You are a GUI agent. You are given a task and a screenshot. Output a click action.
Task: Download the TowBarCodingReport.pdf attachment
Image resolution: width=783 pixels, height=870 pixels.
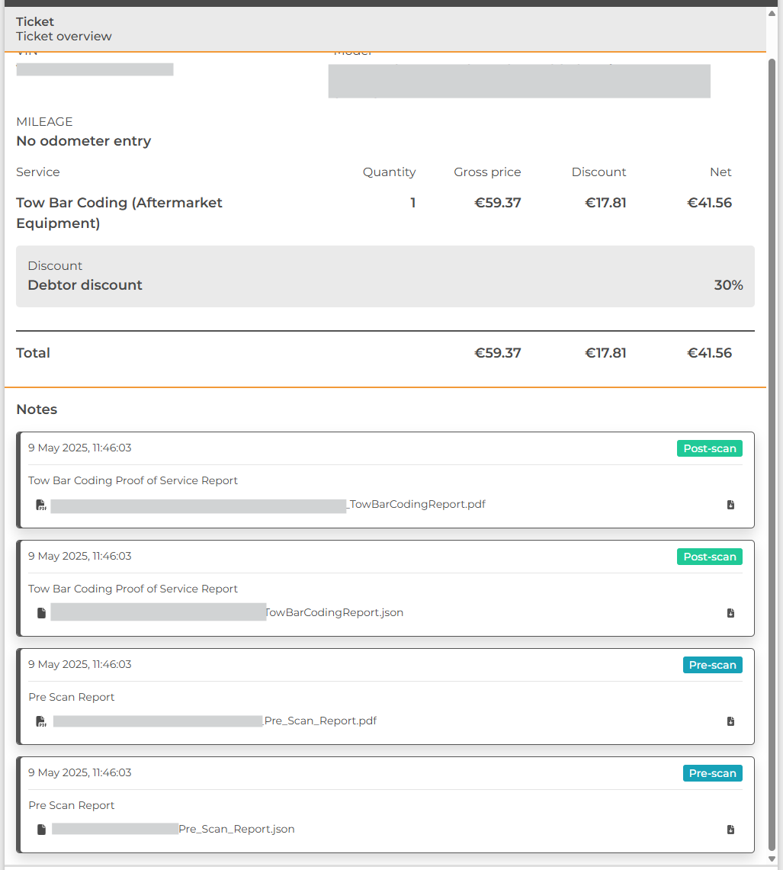coord(730,505)
